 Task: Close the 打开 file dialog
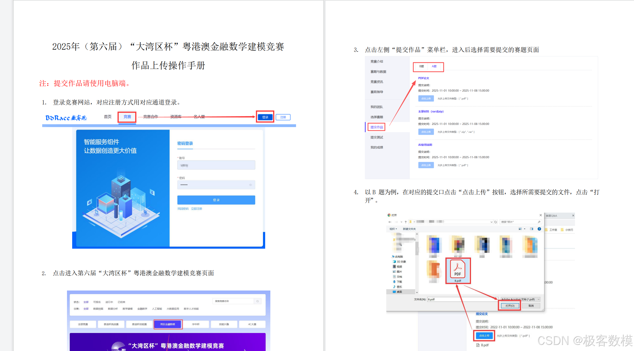540,215
